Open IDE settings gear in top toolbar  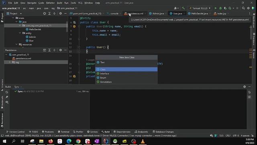[x=248, y=8]
